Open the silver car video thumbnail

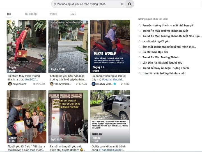click(110, 117)
